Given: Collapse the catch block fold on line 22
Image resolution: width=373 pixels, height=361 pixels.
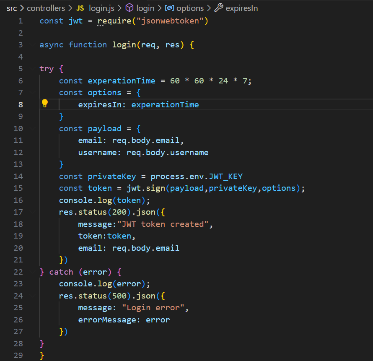Looking at the screenshot, I should (33, 272).
